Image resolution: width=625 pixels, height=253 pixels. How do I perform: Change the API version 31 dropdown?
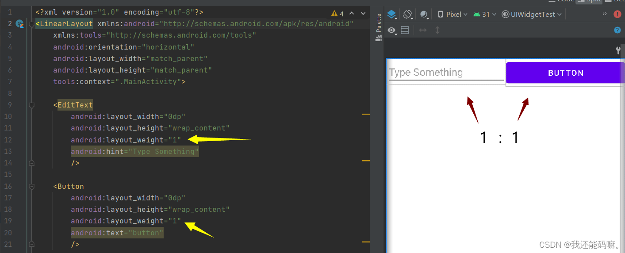[485, 14]
